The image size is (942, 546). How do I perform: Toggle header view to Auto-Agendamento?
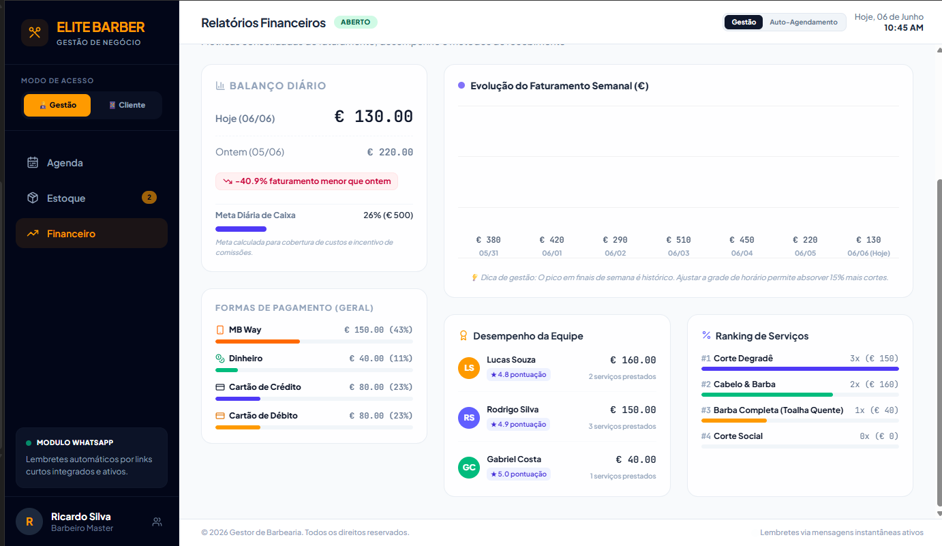click(804, 22)
